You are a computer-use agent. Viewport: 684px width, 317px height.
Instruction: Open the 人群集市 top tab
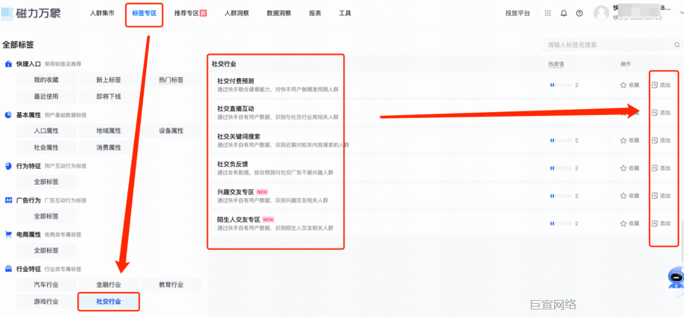coord(102,13)
